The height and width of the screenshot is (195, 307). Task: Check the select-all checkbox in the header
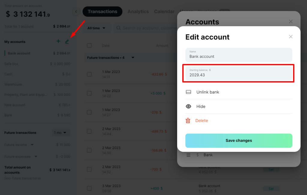(89, 46)
